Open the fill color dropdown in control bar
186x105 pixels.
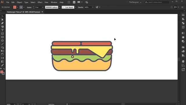click(x=17, y=7)
